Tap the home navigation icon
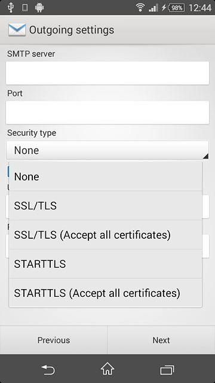 pyautogui.click(x=107, y=369)
